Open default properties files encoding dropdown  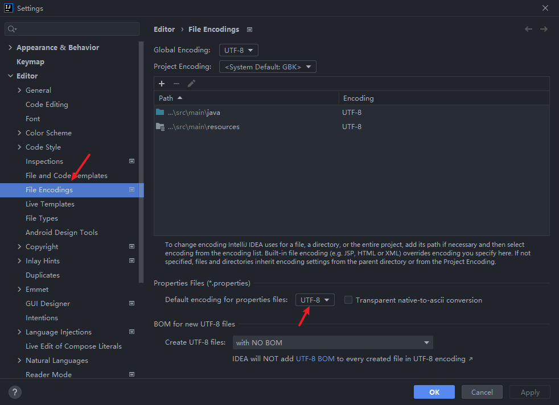click(x=315, y=300)
